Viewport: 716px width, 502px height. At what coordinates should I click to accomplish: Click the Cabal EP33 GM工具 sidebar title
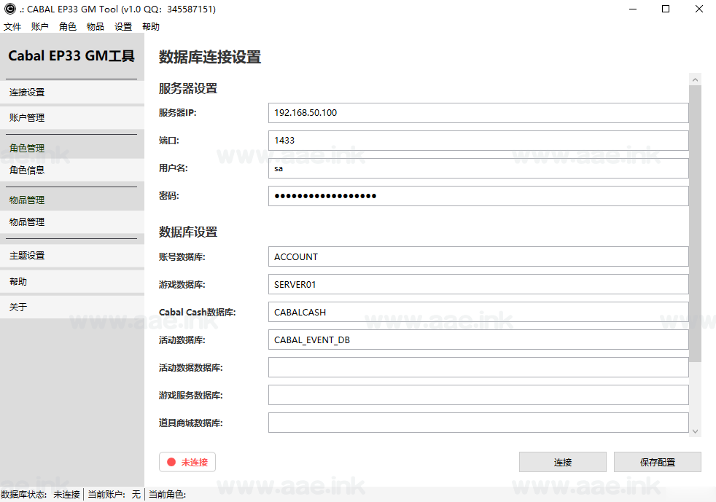(x=71, y=55)
